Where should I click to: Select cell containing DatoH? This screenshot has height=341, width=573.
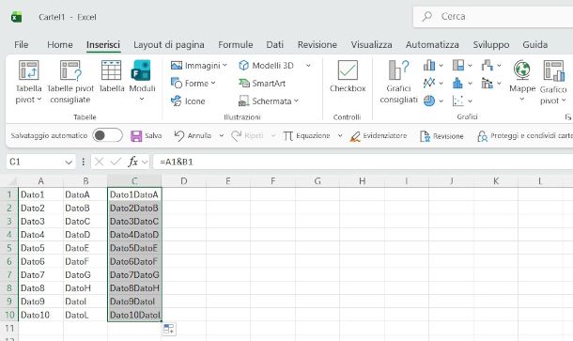point(85,288)
